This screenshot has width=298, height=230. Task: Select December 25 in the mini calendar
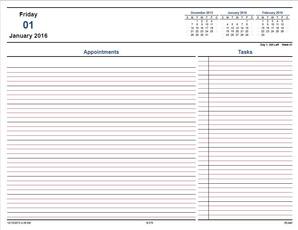point(211,31)
